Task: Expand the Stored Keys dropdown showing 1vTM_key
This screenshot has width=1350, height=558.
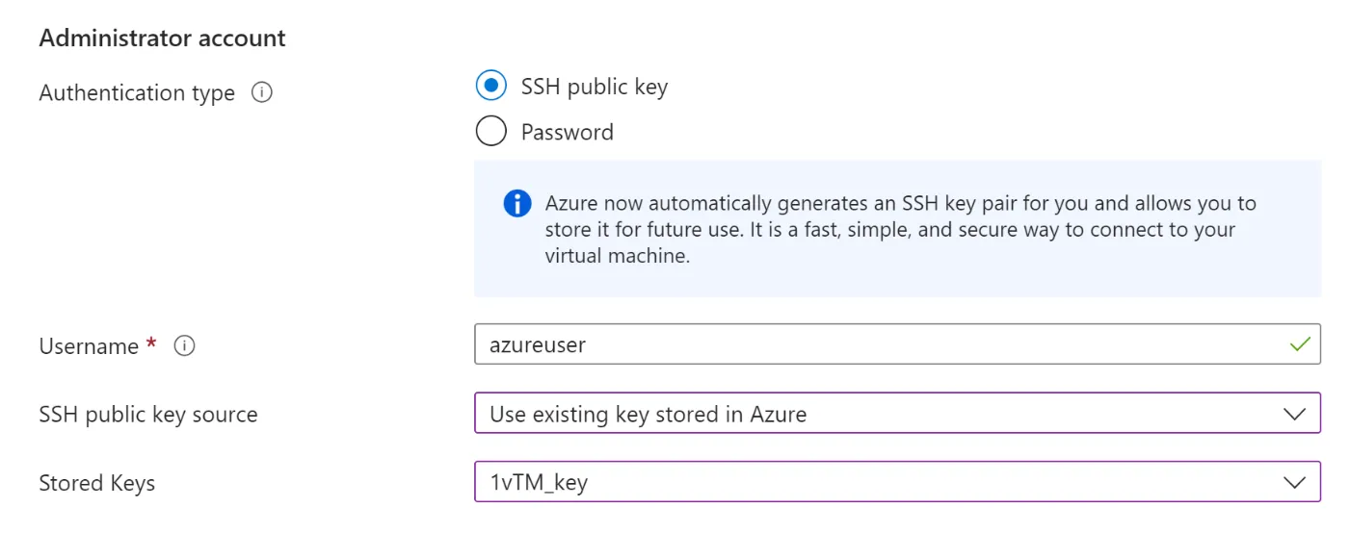Action: coord(897,482)
